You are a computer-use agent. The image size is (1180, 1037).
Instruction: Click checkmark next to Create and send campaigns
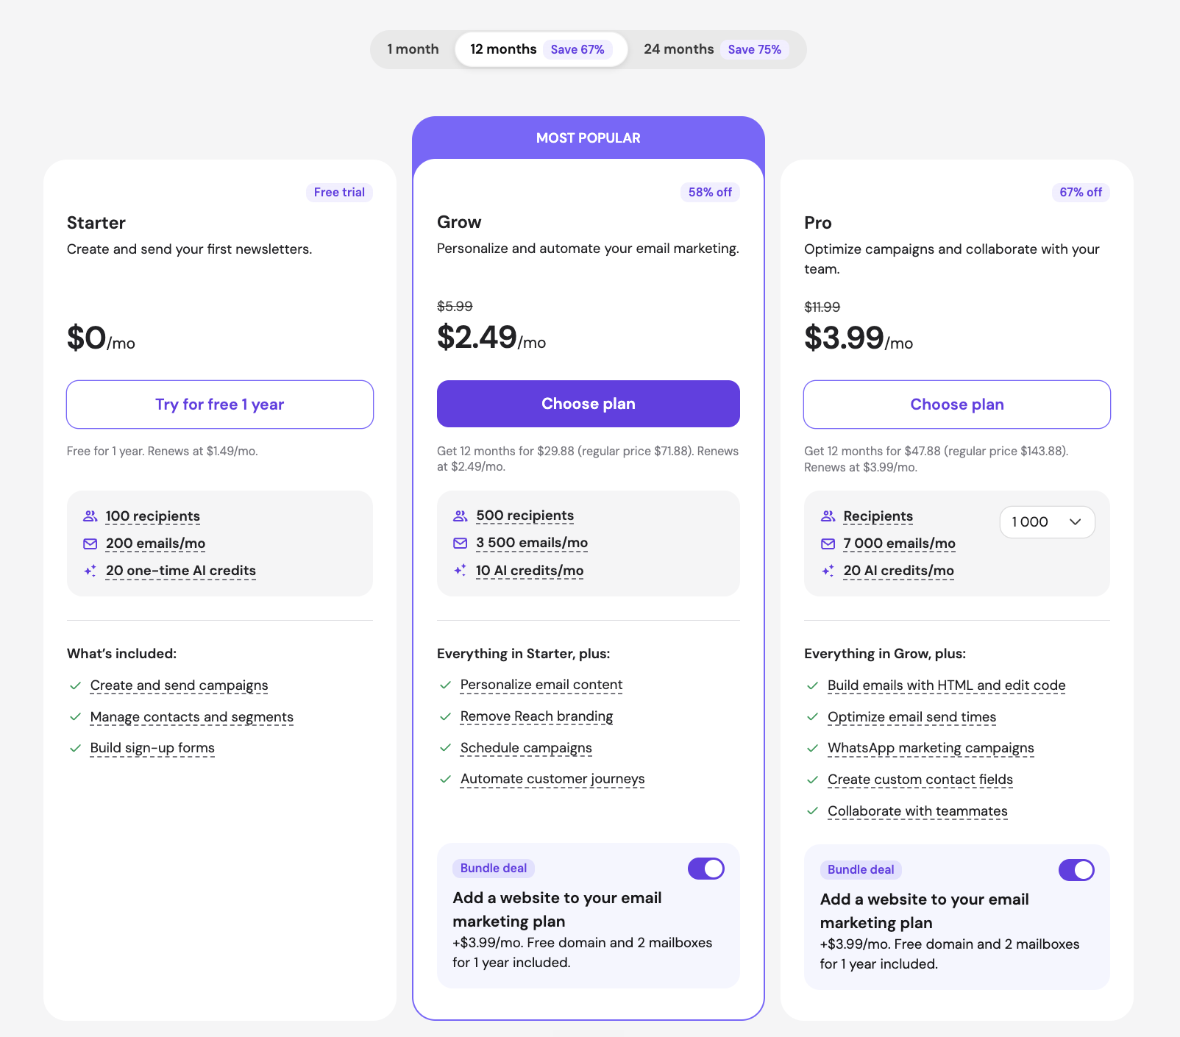75,685
